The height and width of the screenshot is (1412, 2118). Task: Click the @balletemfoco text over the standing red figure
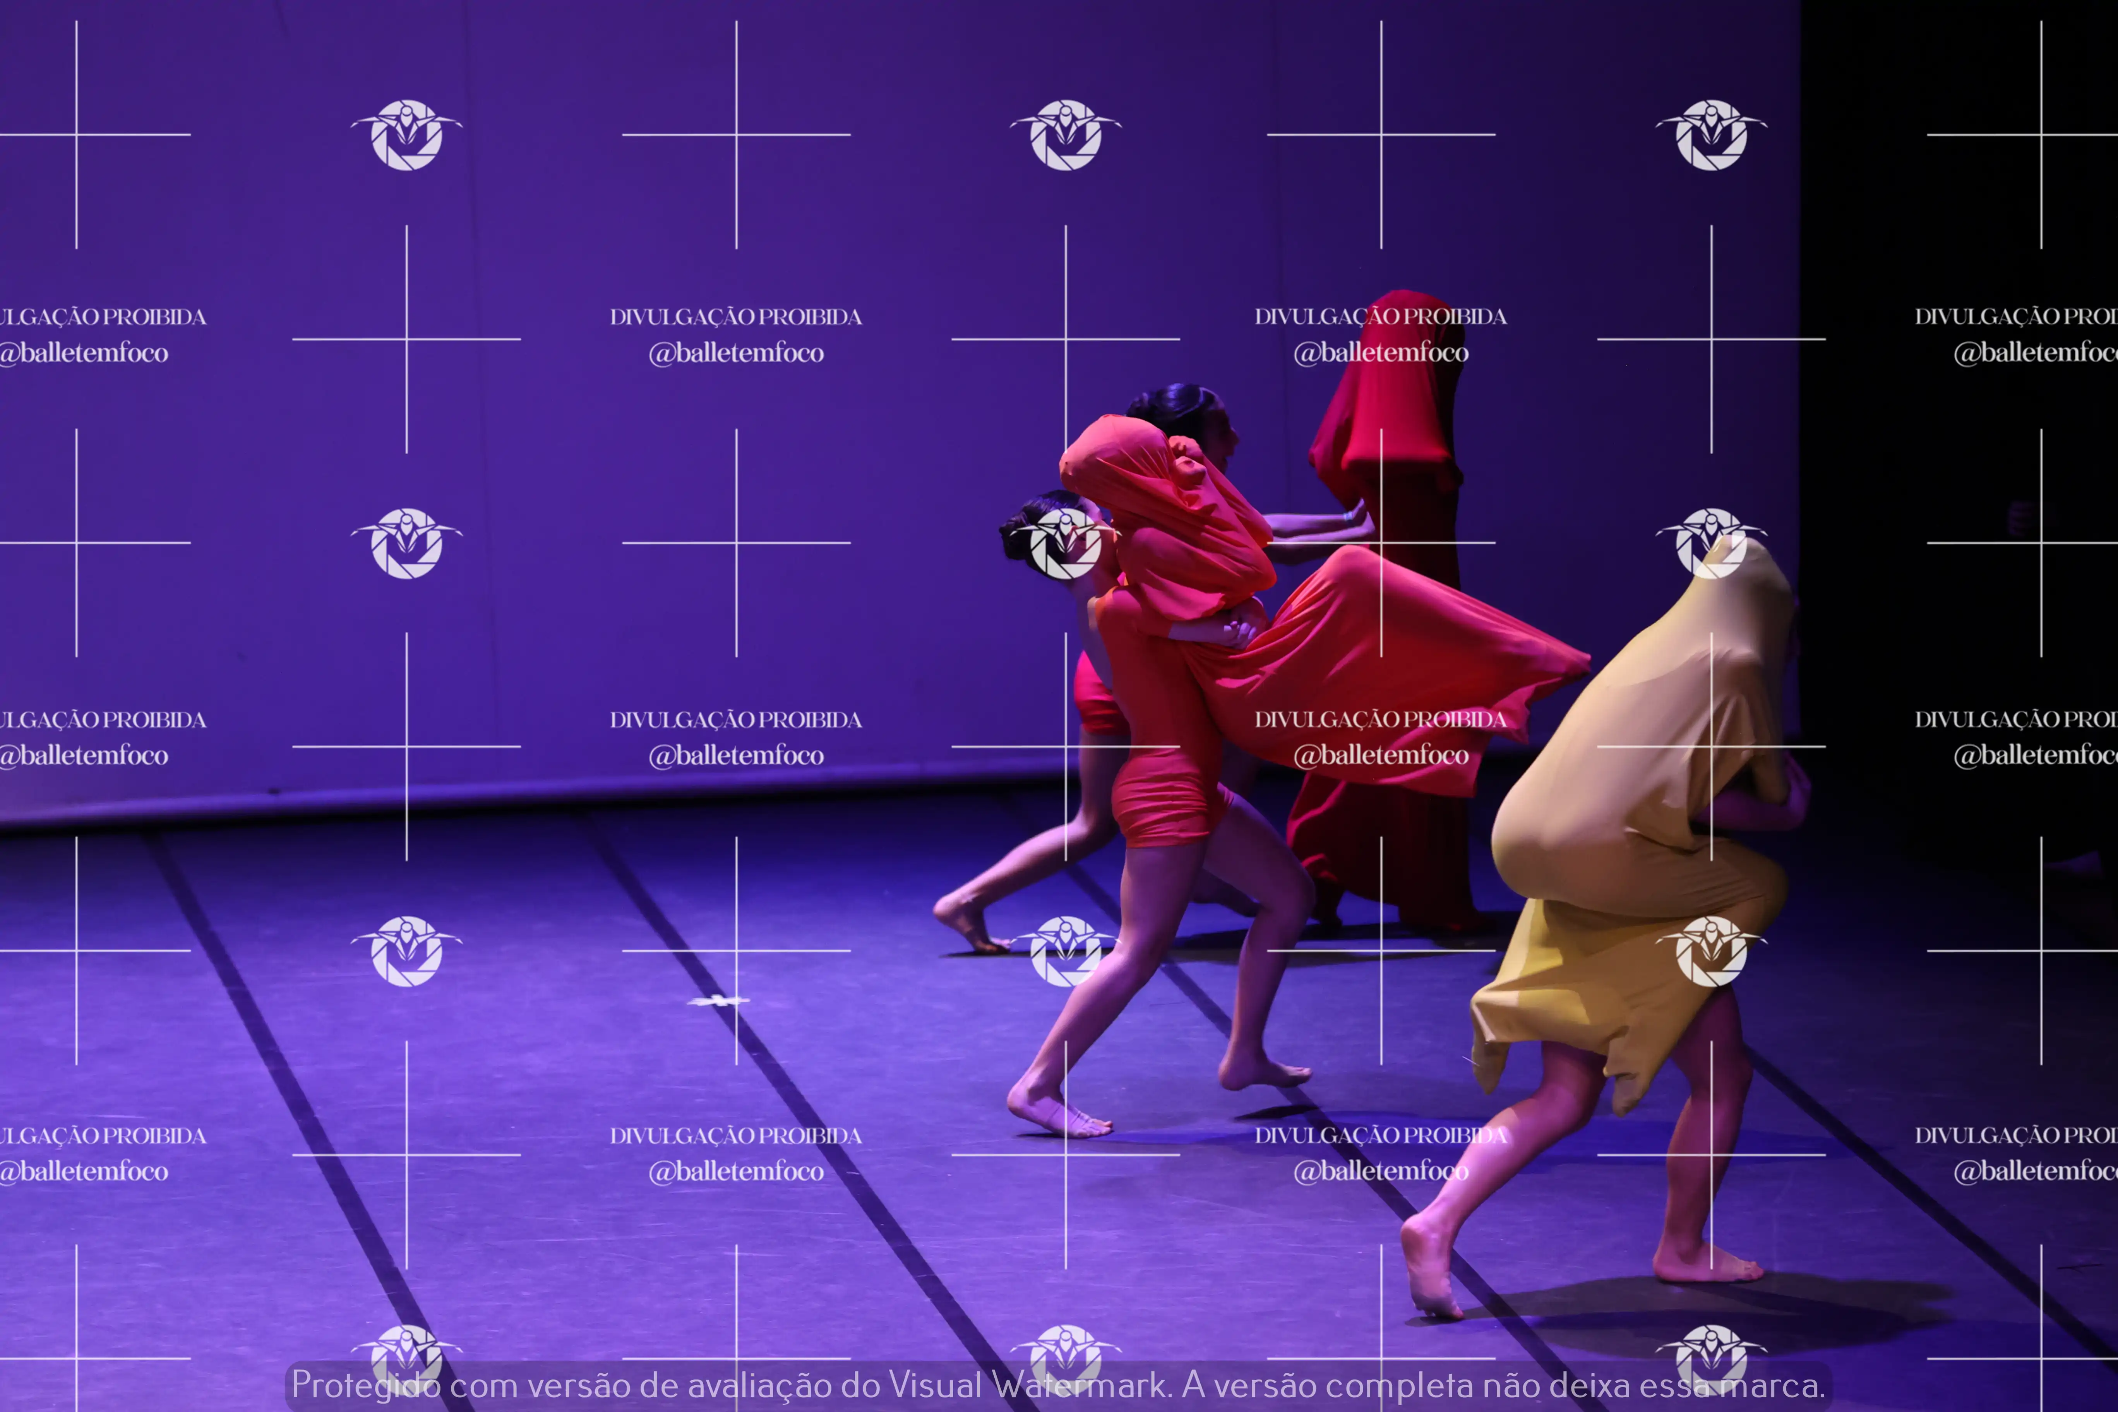(1381, 353)
